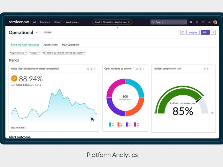This screenshot has height=167, width=223.
Task: Click the 100 Open incidents center label
Action: (x=125, y=97)
